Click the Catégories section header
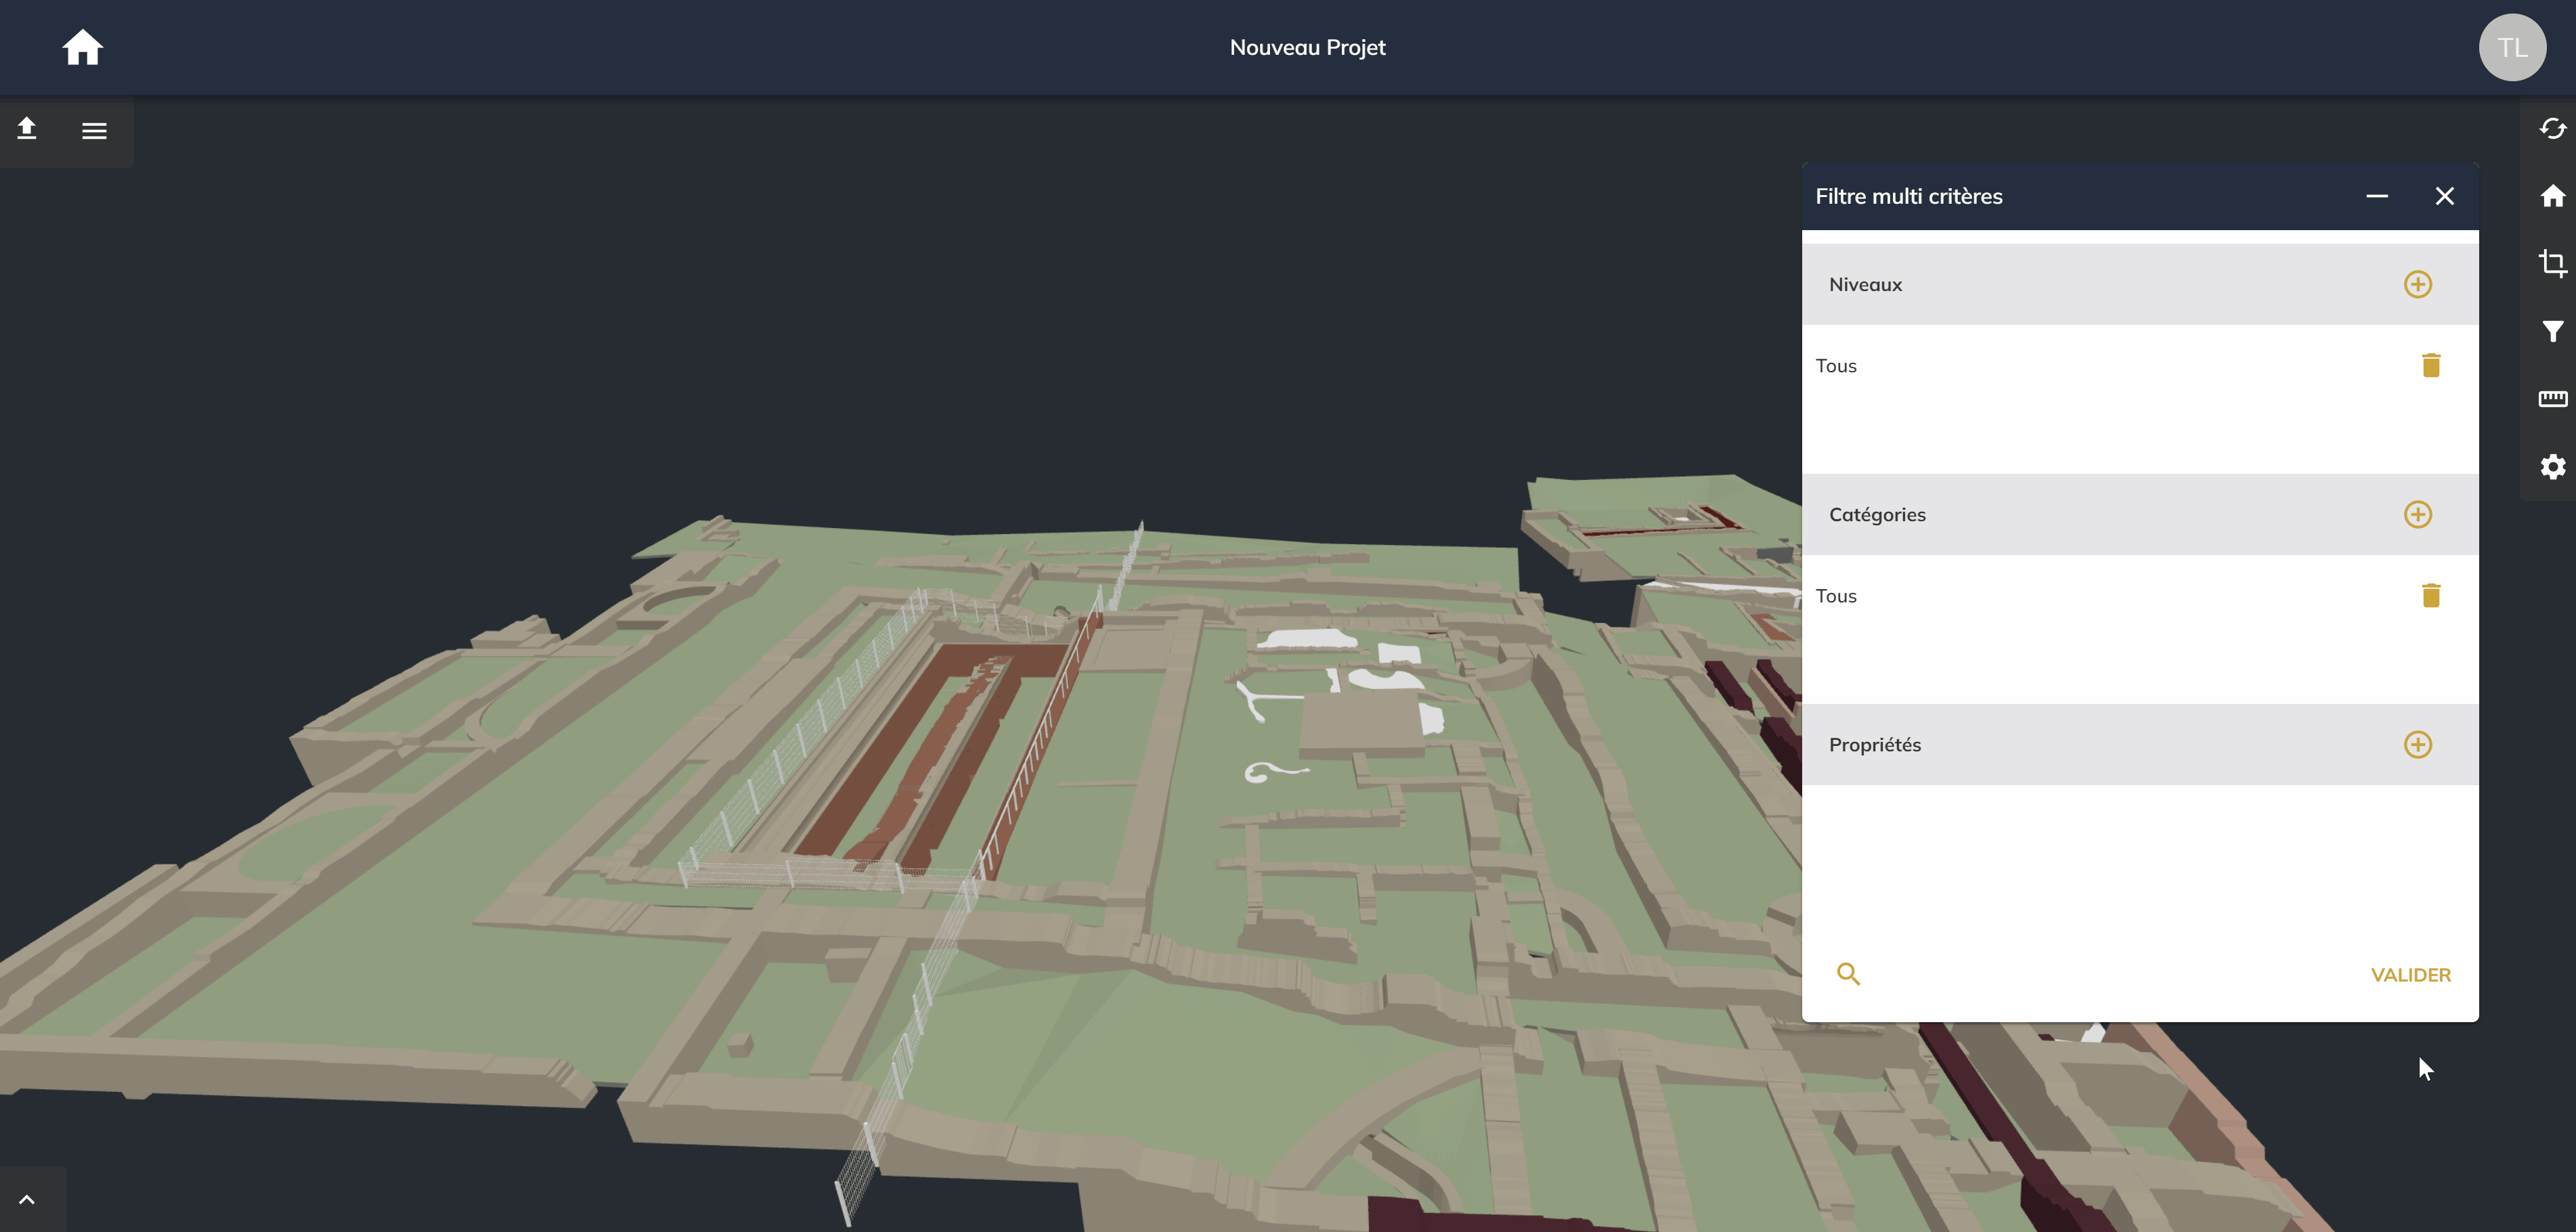The image size is (2576, 1232). pyautogui.click(x=2139, y=514)
